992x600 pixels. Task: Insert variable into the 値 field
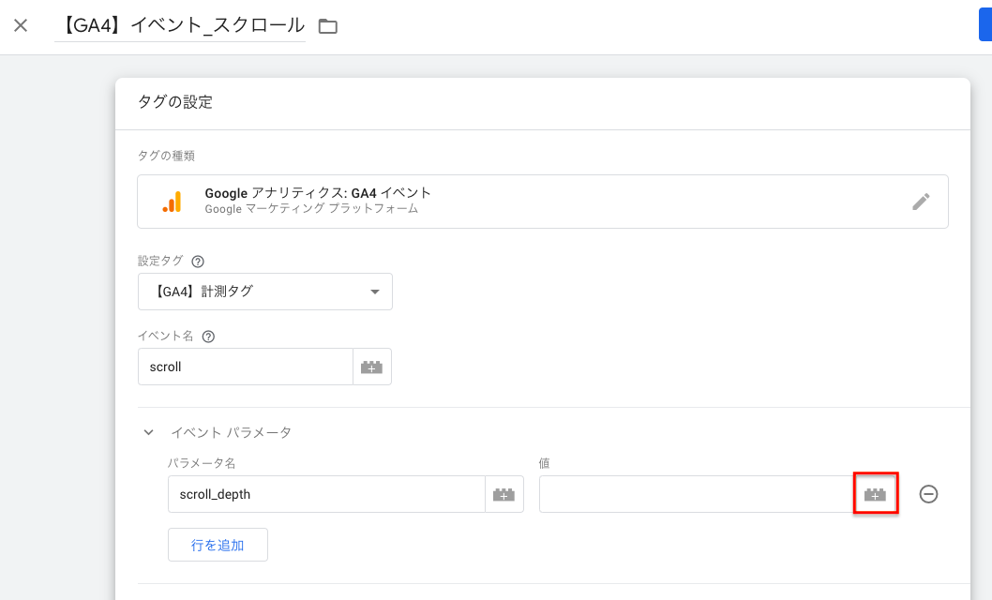(876, 494)
